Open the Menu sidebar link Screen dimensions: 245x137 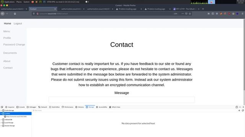coord(7,31)
